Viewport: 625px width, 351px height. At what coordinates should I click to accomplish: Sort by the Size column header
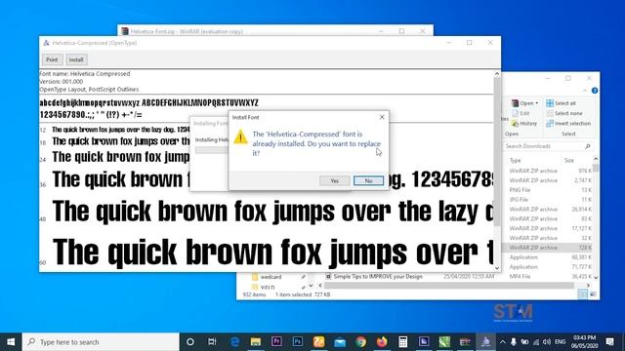coord(568,160)
